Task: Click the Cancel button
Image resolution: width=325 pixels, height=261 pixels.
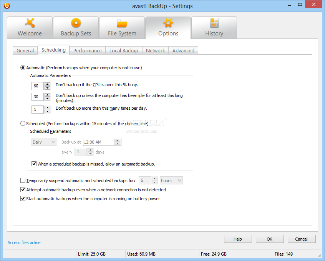Action: click(301, 239)
